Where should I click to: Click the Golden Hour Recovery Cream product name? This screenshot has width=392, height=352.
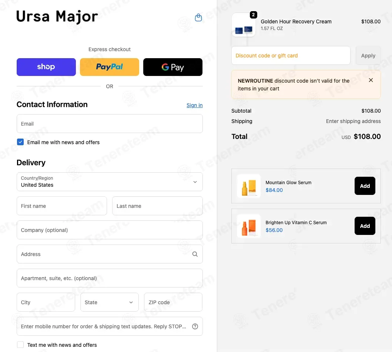(296, 21)
